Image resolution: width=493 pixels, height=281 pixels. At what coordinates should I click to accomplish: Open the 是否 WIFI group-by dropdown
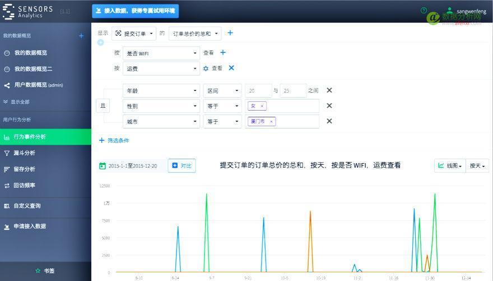tap(161, 53)
